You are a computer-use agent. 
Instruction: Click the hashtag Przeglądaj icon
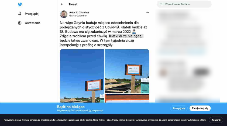click(20, 14)
